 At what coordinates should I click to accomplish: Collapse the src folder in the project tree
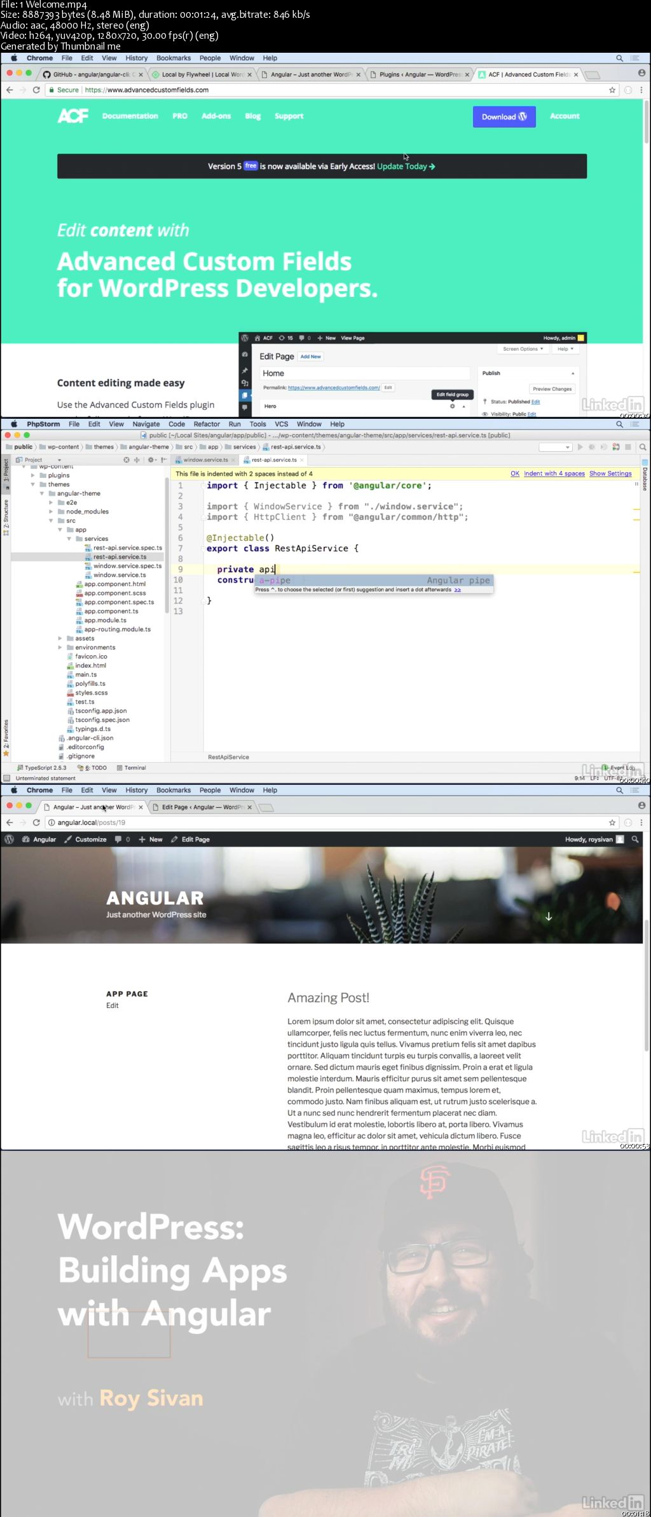[51, 520]
